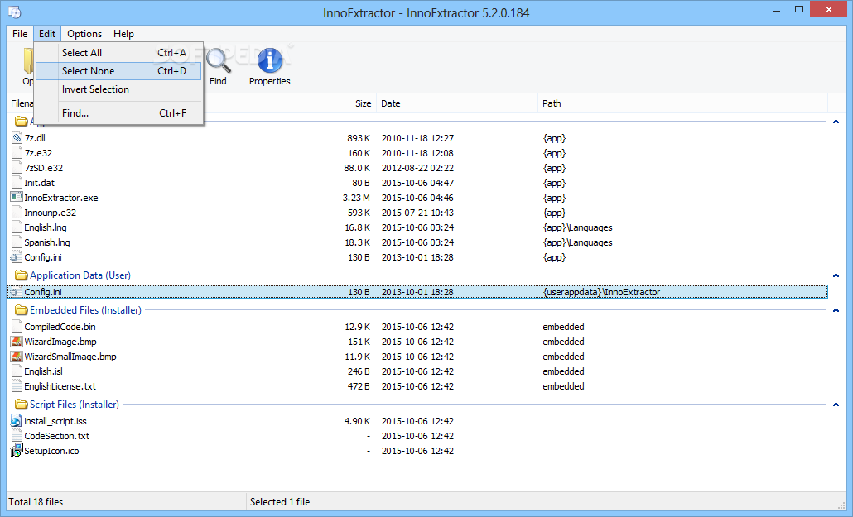Close the InnoExtractor window
The width and height of the screenshot is (853, 517).
[828, 10]
